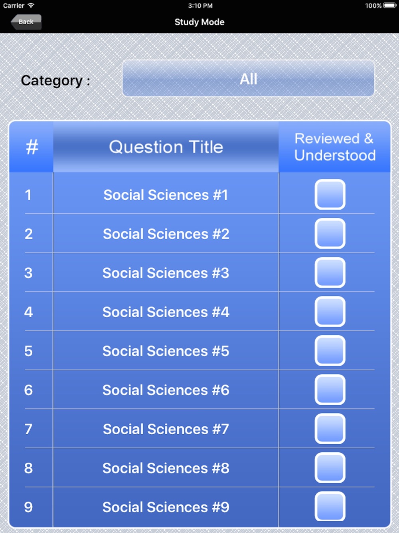399x533 pixels.
Task: Tap the battery icon in status bar
Action: pyautogui.click(x=390, y=6)
